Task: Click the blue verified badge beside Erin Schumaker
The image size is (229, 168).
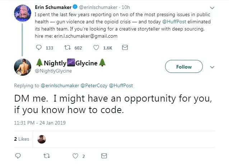Action: coord(75,7)
